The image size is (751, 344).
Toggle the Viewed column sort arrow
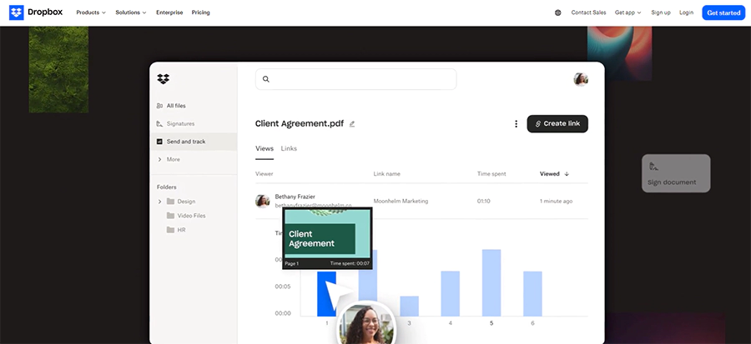[x=567, y=174]
